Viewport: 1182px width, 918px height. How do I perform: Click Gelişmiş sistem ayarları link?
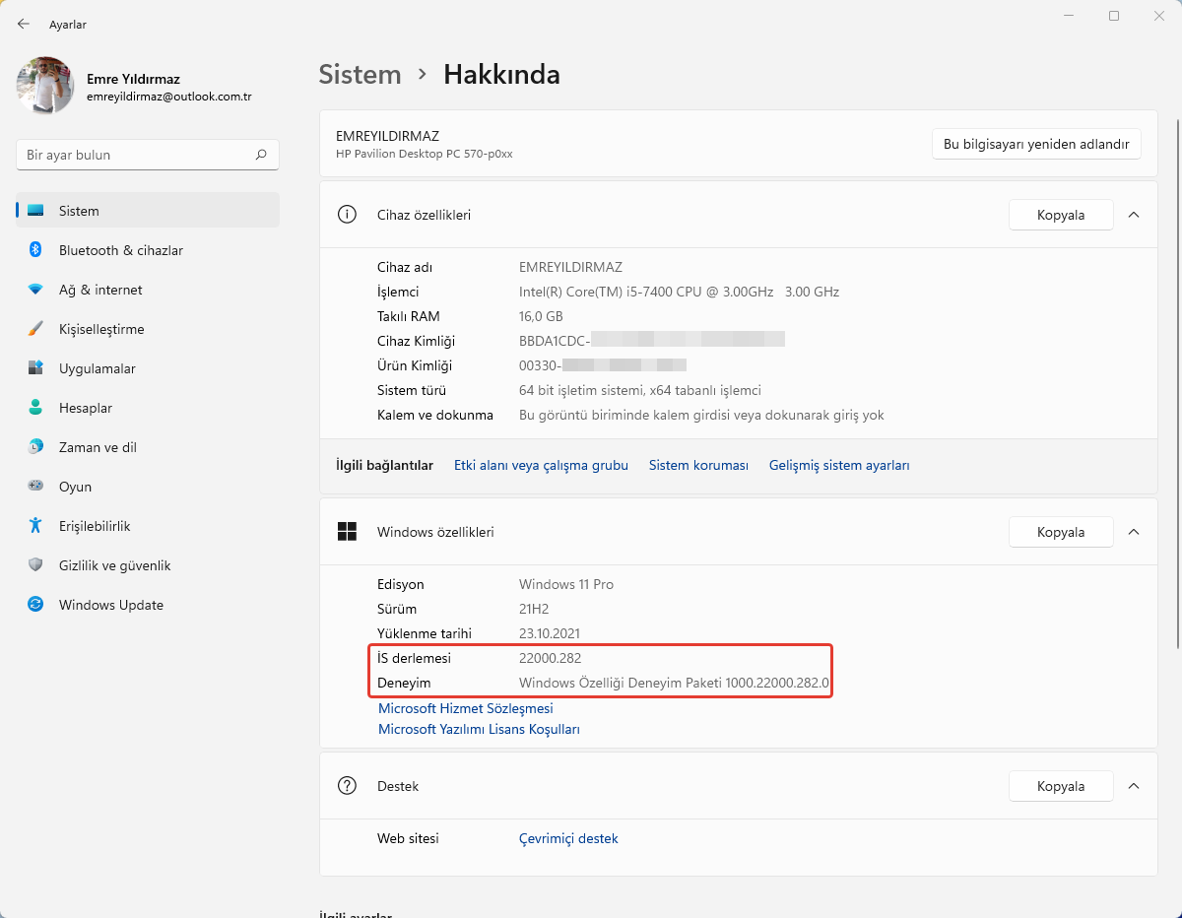click(839, 465)
